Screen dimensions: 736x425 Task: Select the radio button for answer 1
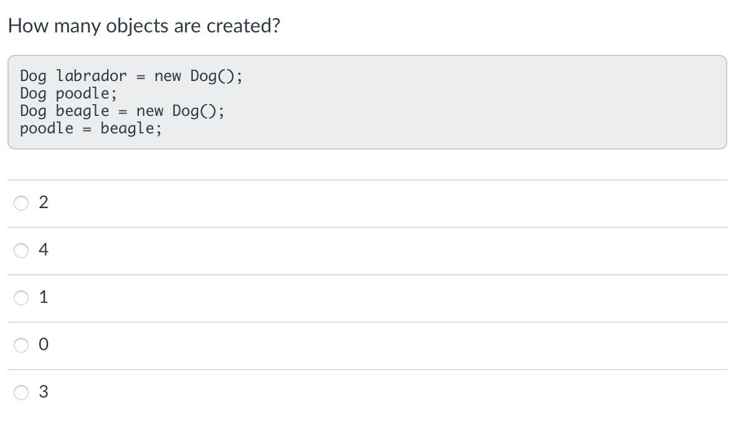(x=21, y=297)
